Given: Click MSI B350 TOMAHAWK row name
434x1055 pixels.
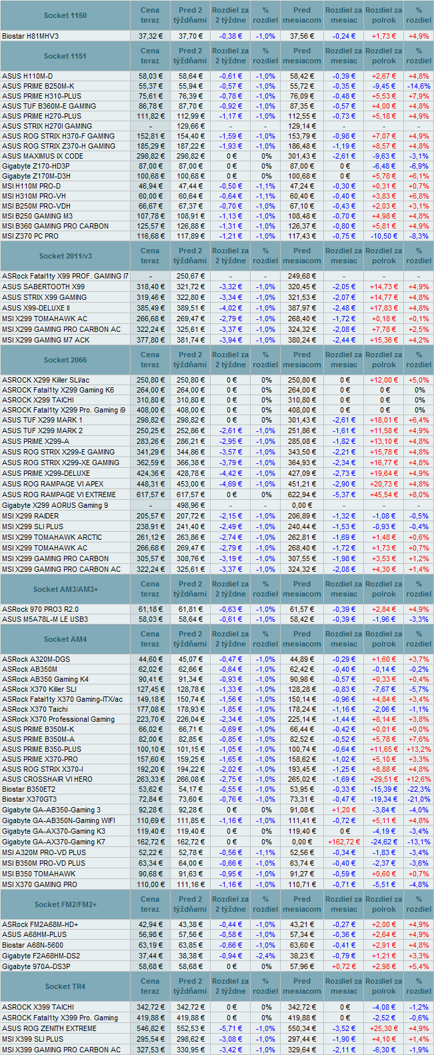Looking at the screenshot, I should (39, 874).
